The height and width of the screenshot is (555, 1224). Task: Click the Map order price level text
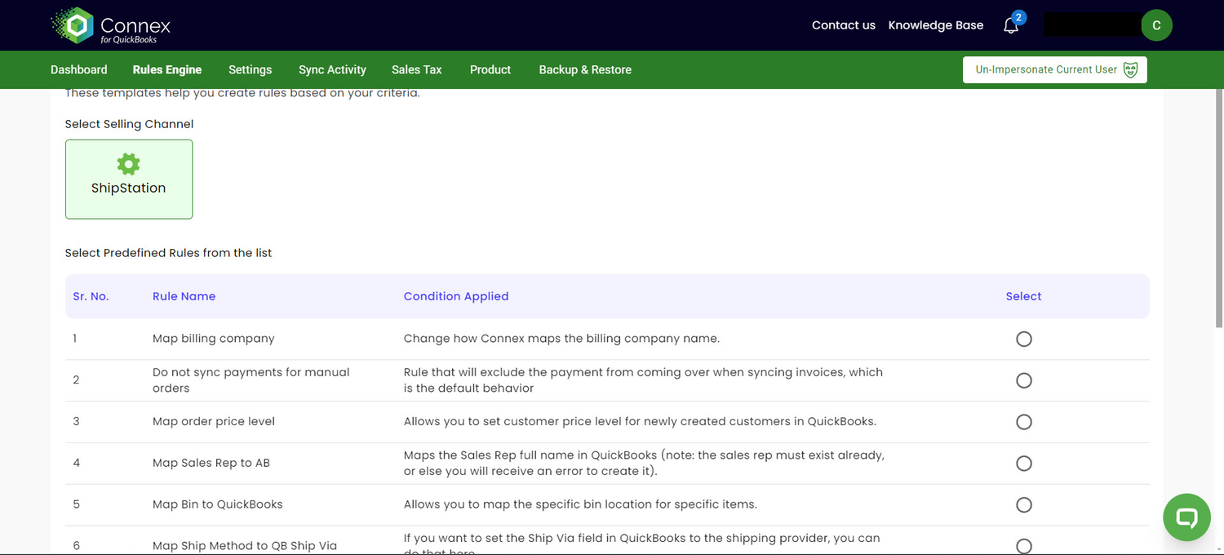point(214,422)
